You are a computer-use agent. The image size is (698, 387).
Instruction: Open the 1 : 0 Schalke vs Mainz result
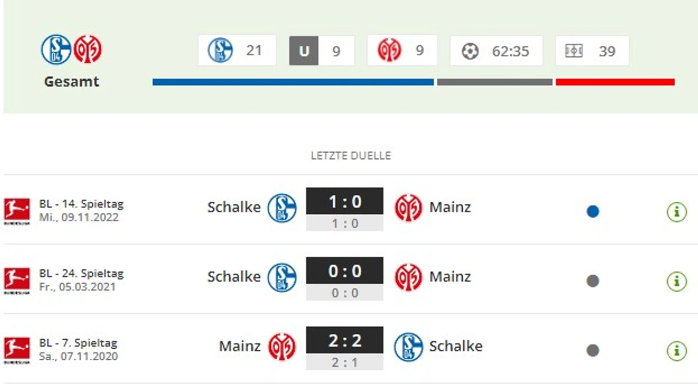[x=345, y=202]
